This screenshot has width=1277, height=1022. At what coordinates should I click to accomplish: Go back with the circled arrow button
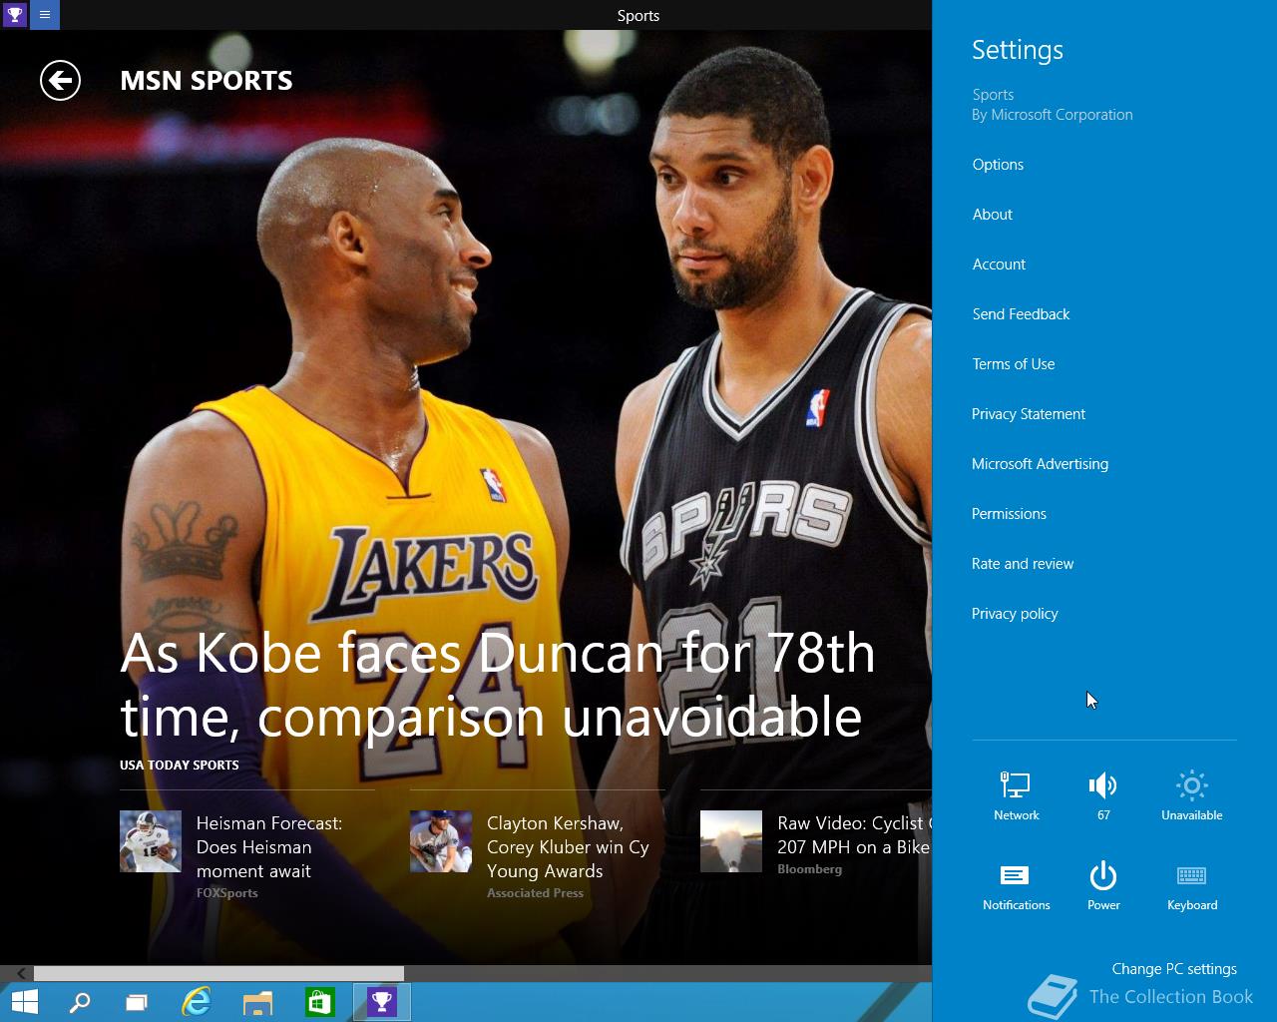[60, 81]
